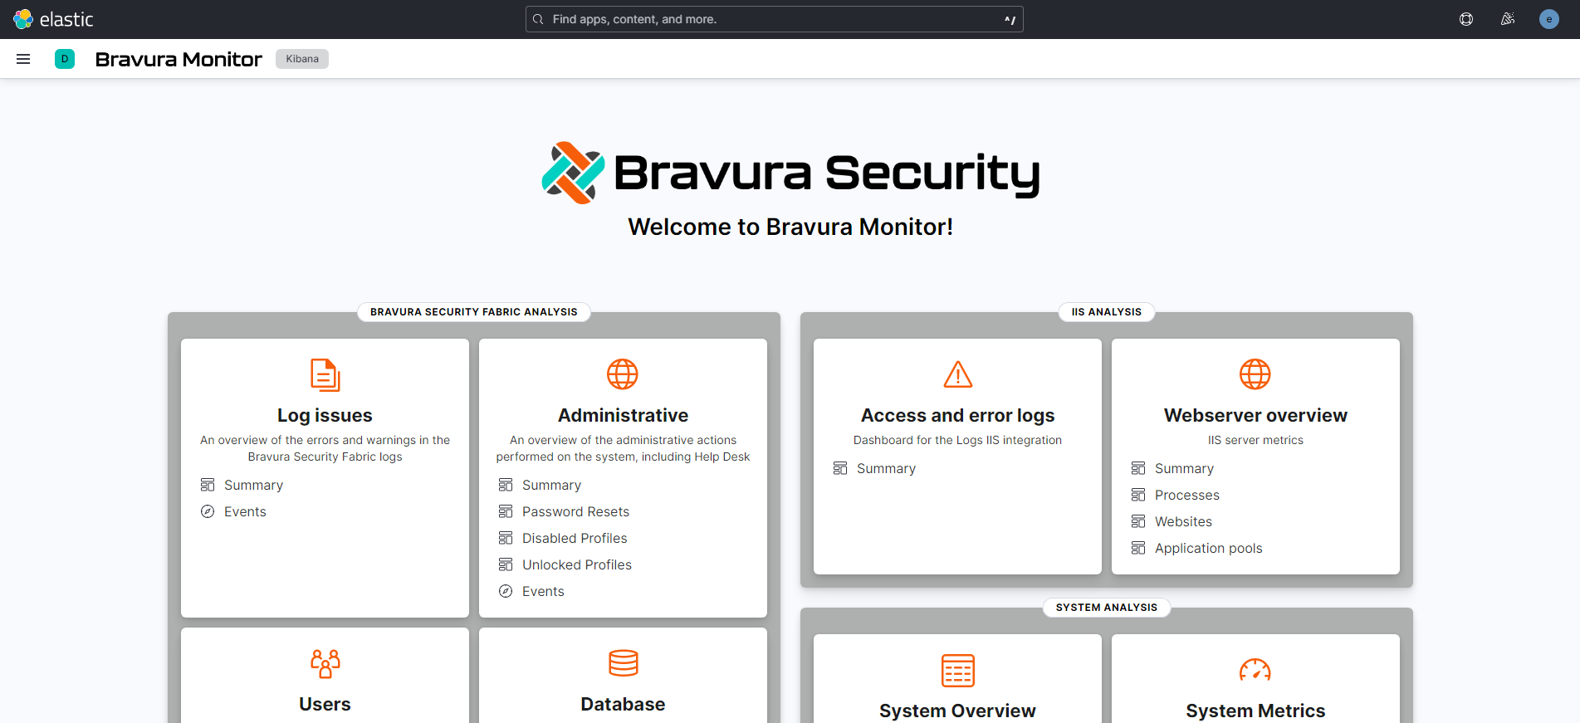Open Password Resets dashboard
1580x723 pixels.
coord(575,511)
